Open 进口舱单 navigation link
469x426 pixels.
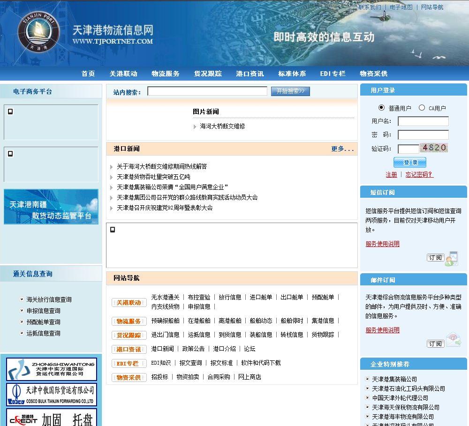[261, 297]
